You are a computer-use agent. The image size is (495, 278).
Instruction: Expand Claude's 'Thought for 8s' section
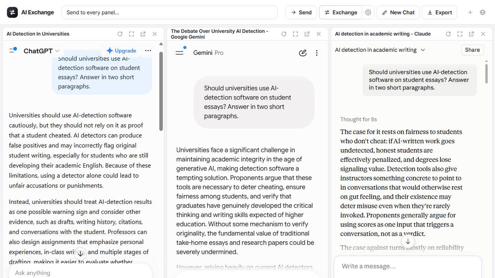[x=359, y=119]
